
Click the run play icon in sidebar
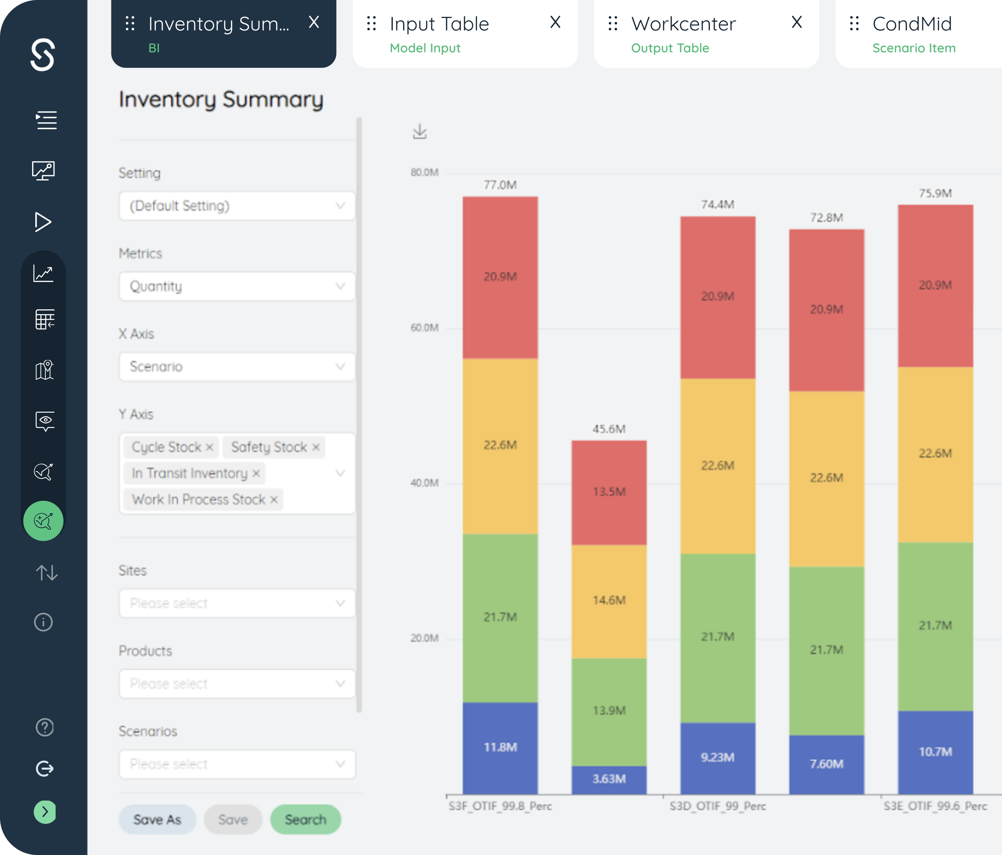coord(43,222)
